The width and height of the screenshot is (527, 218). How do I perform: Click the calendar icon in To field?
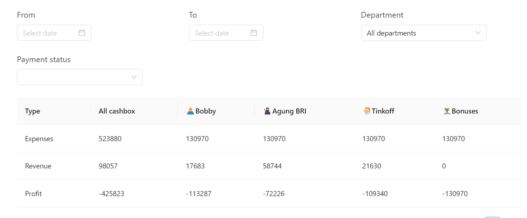point(254,33)
